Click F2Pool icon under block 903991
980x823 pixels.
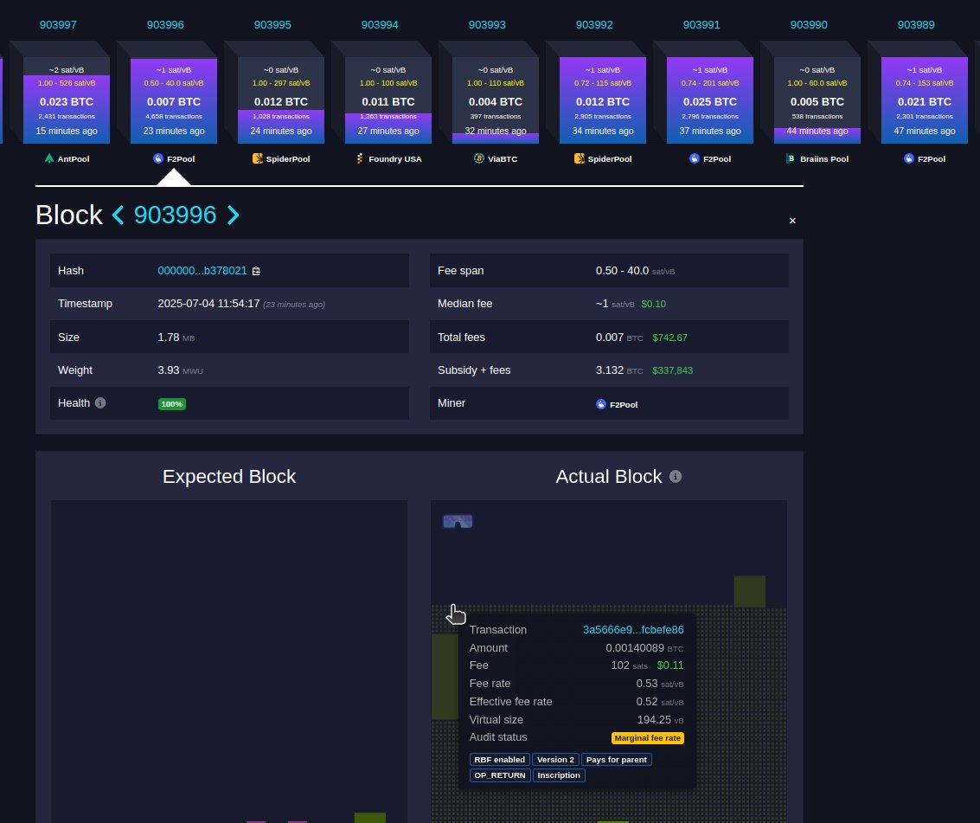(695, 159)
